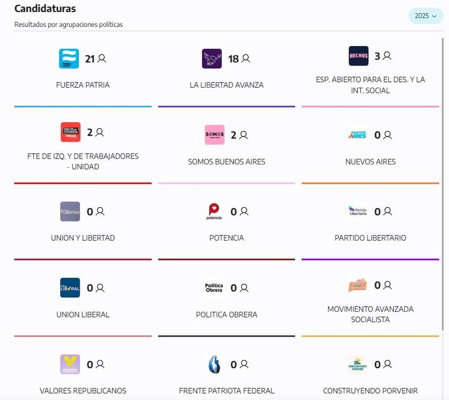Click the Nuevos Aires logo
449x400 pixels.
point(357,135)
